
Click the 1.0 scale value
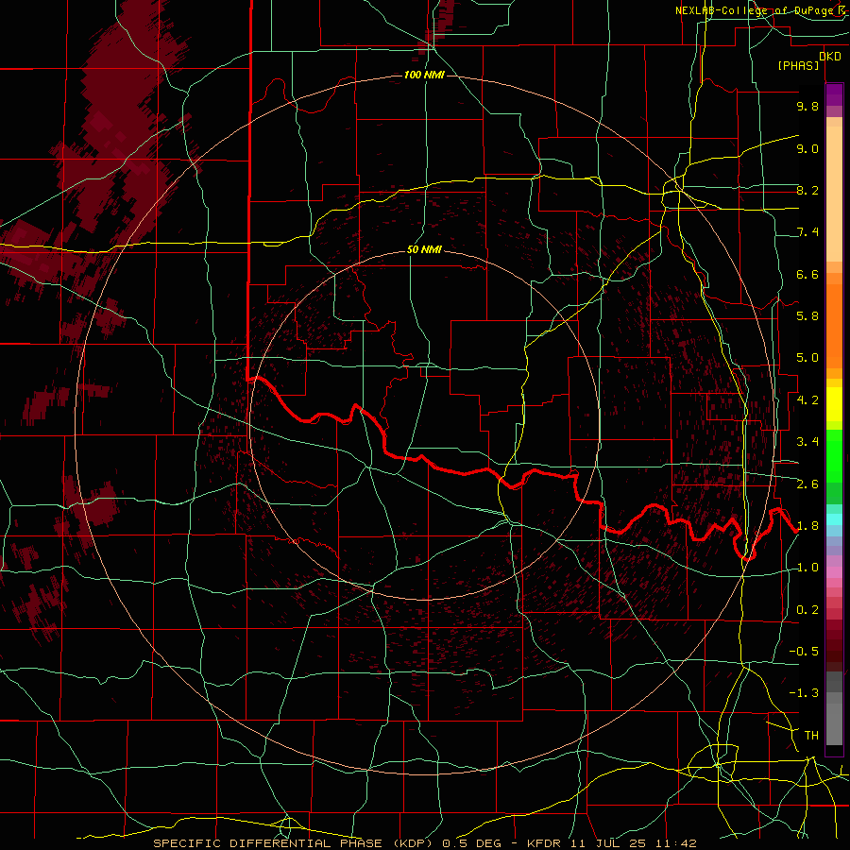click(807, 568)
